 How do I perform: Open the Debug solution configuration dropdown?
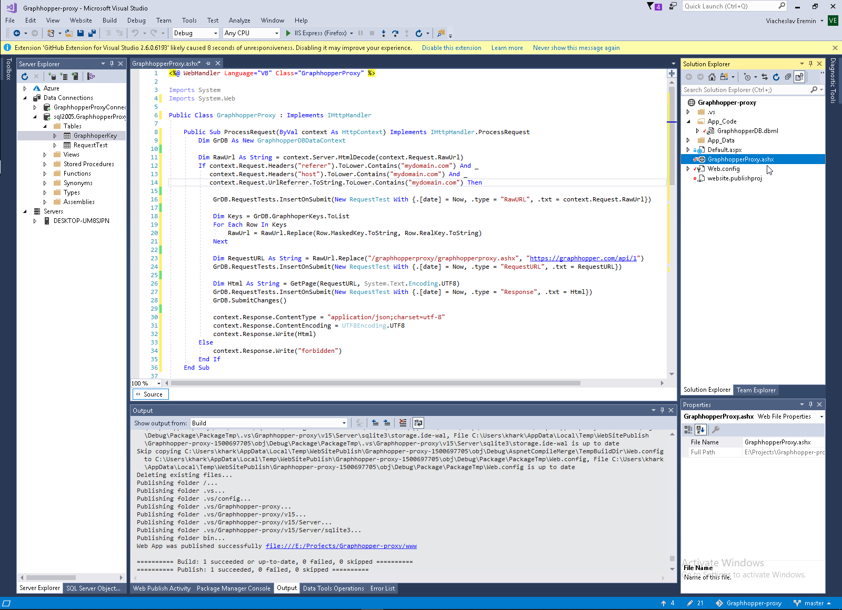195,33
